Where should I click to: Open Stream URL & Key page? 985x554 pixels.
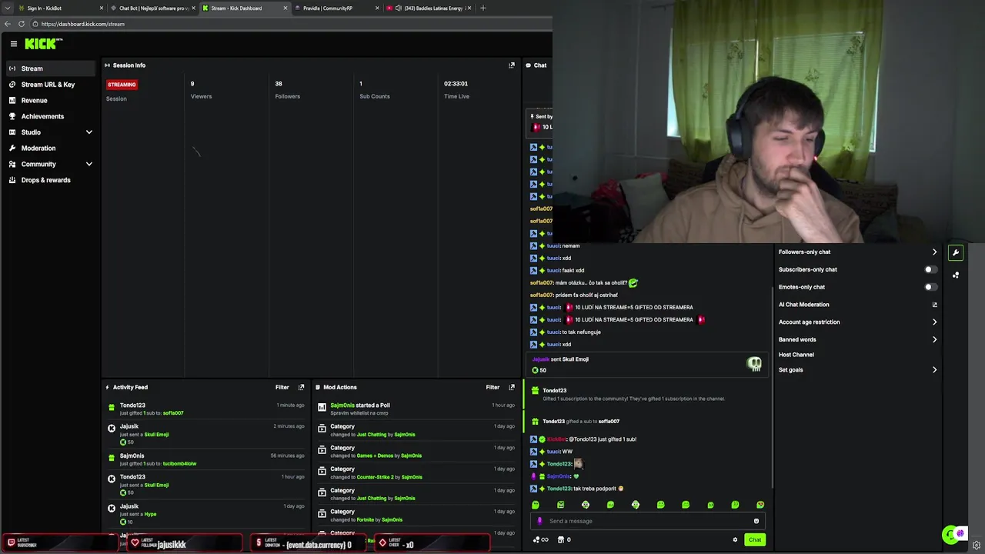(51, 85)
